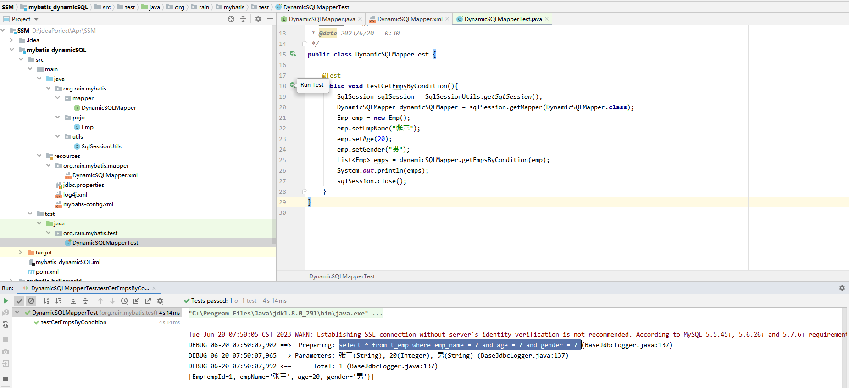Expand all test results in the Run panel
849x388 pixels.
pos(73,301)
